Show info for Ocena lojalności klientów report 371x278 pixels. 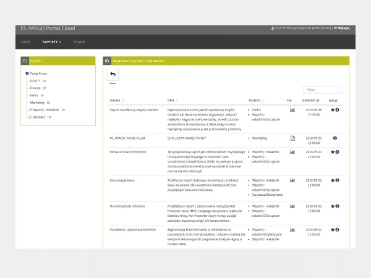(338, 205)
